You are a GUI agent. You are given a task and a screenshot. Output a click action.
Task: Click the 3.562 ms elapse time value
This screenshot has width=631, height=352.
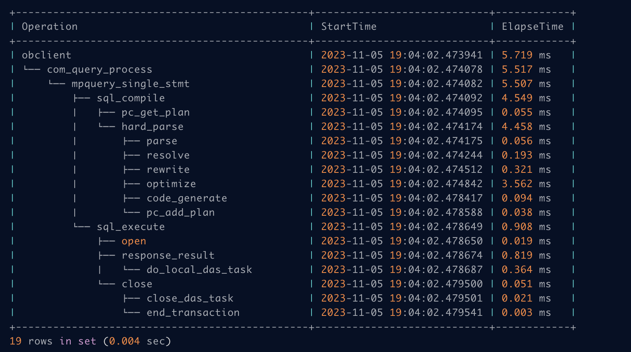pos(526,184)
